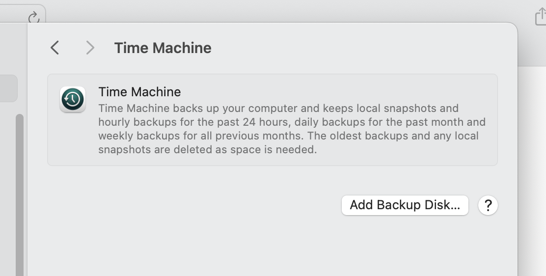
Task: Go back with the left chevron
Action: point(55,48)
